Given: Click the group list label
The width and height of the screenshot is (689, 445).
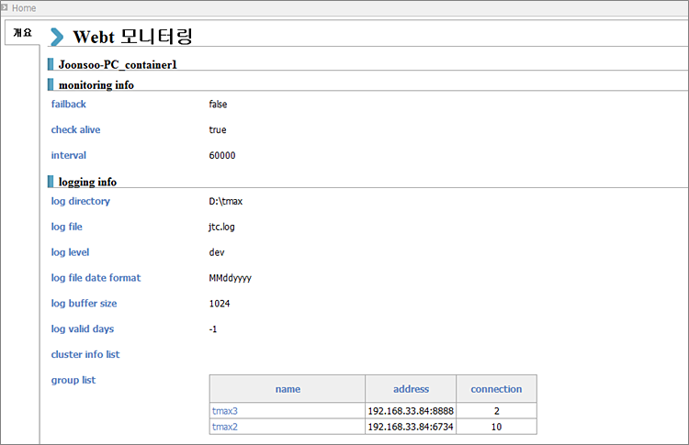Looking at the screenshot, I should click(x=73, y=380).
